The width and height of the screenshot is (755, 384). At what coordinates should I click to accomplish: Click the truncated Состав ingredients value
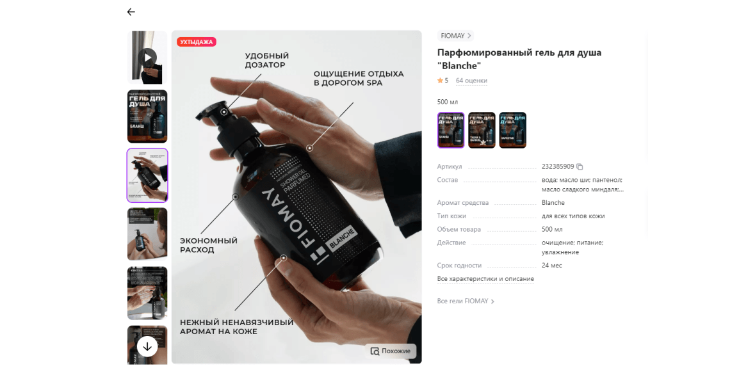click(583, 185)
